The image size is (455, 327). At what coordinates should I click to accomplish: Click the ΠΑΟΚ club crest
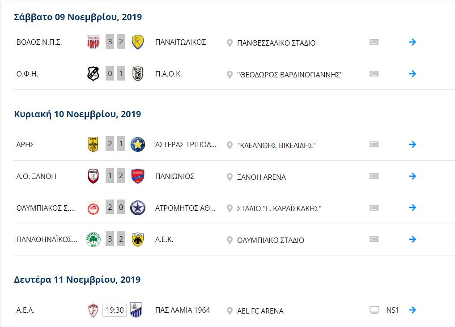137,74
